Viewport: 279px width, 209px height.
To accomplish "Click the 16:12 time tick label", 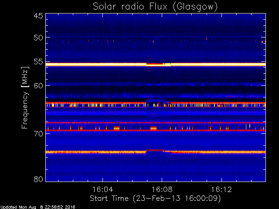I will 221,189.
